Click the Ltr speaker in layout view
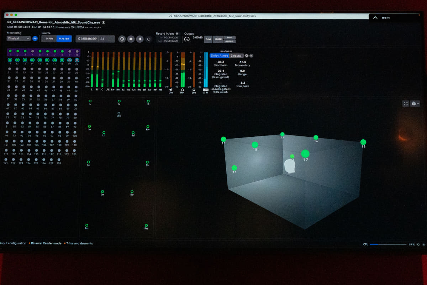Screen dimensions: 427x285 102,192
